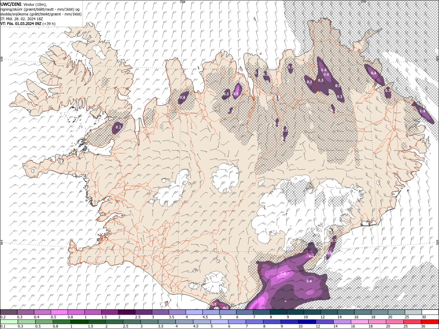Choose the deep blue 10 mm rain swatch

(306, 322)
